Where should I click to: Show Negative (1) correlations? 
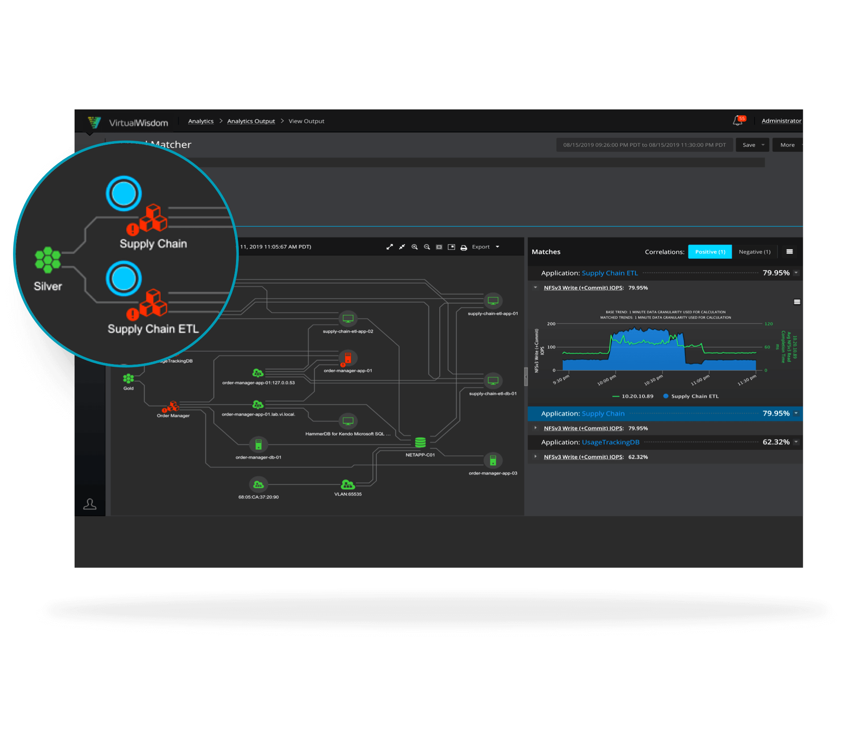[754, 252]
